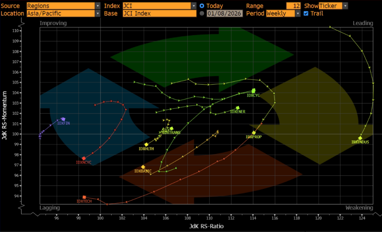Expand the Location Asia/Pacific dropdown
The image size is (382, 232).
point(98,13)
